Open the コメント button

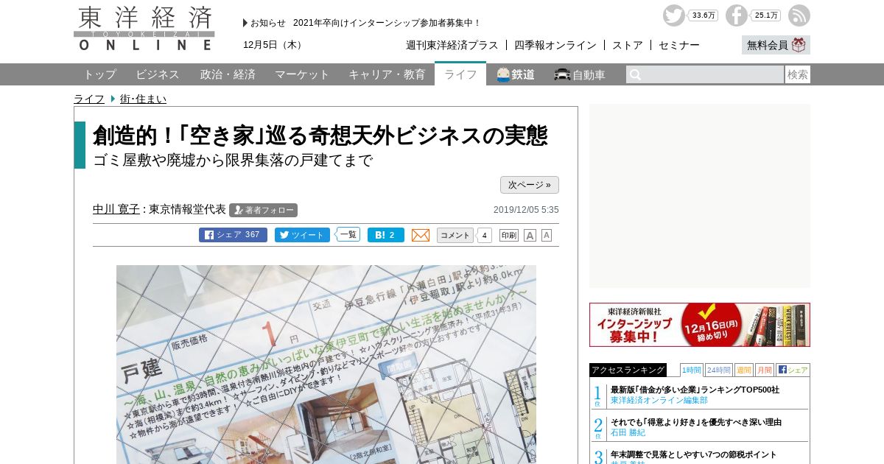(x=455, y=235)
